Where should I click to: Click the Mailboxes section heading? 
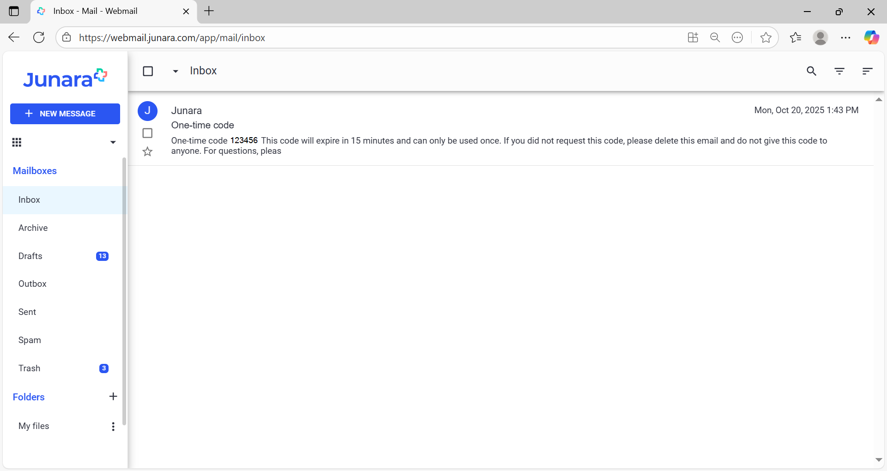tap(35, 171)
